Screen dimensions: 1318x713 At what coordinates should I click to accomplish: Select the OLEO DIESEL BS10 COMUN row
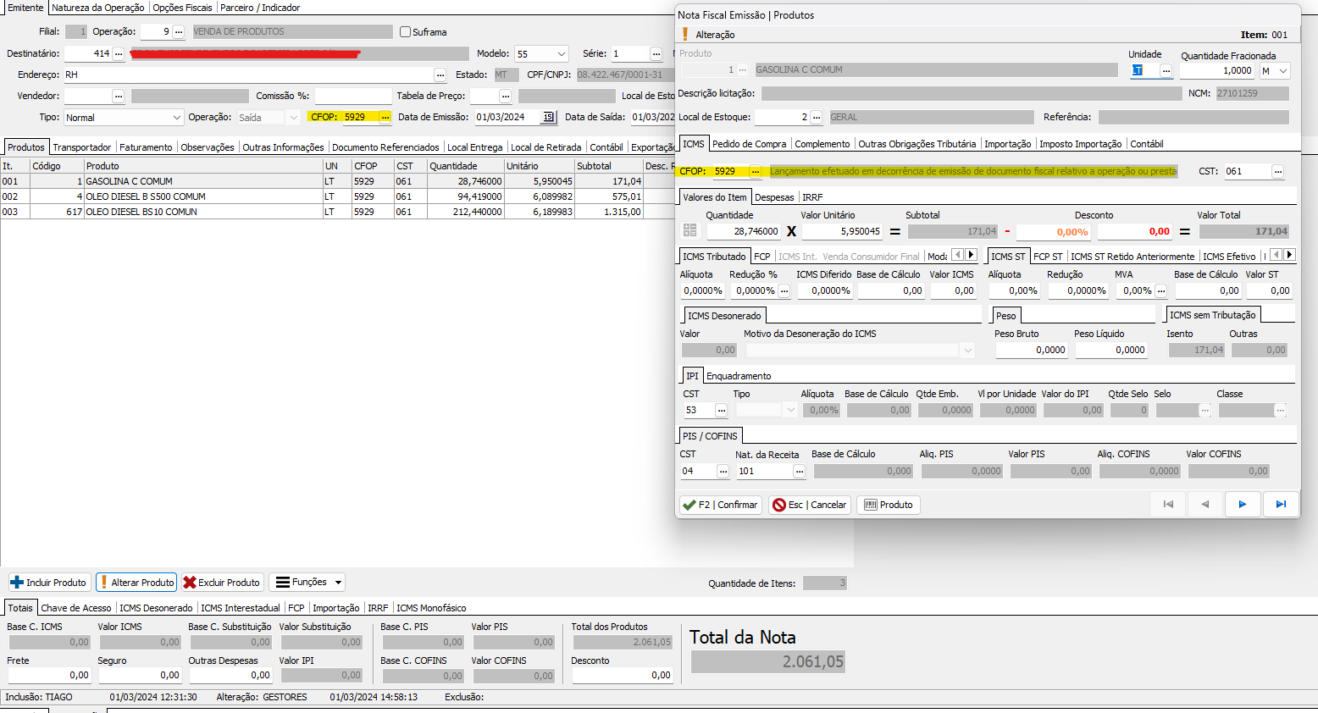pyautogui.click(x=141, y=212)
